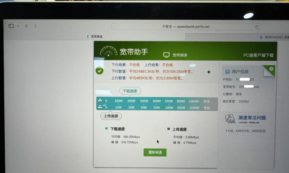The image size is (289, 173).
Task: Toggle the Safari sidebar icon
Action: (x=11, y=26)
